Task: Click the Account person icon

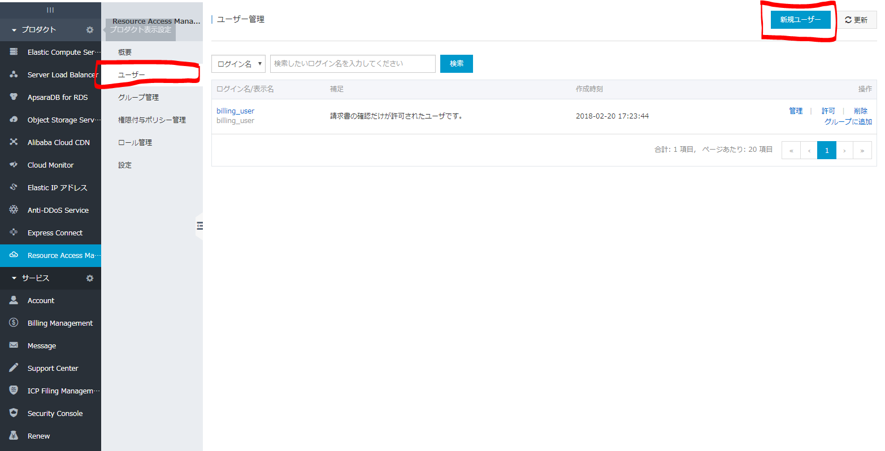Action: [x=14, y=300]
